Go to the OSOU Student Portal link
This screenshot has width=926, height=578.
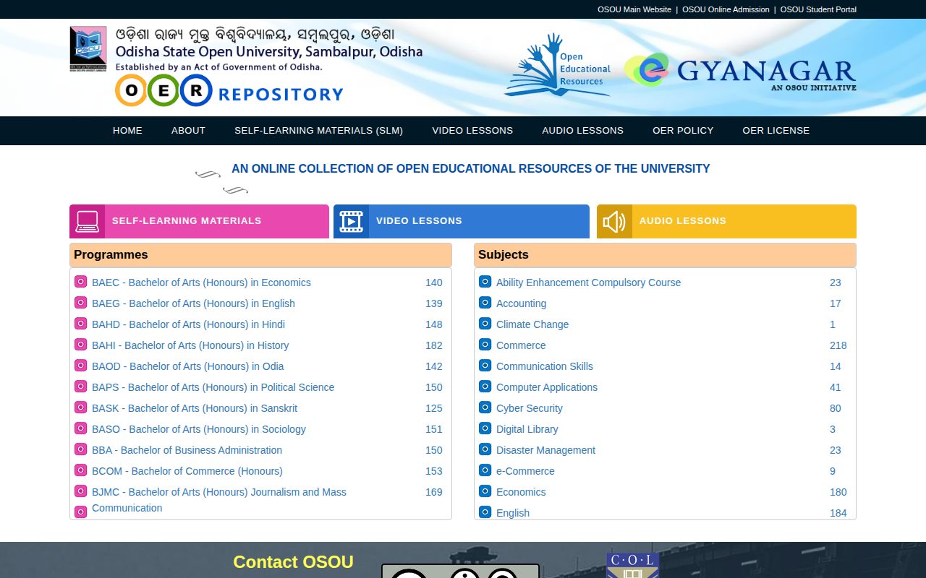(818, 9)
